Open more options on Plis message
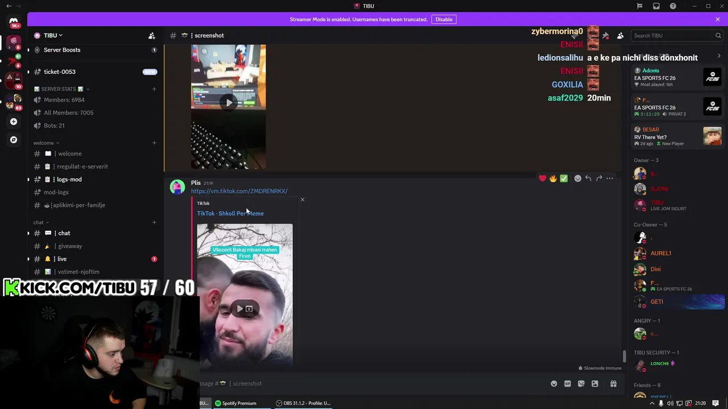The image size is (728, 409). pos(610,178)
